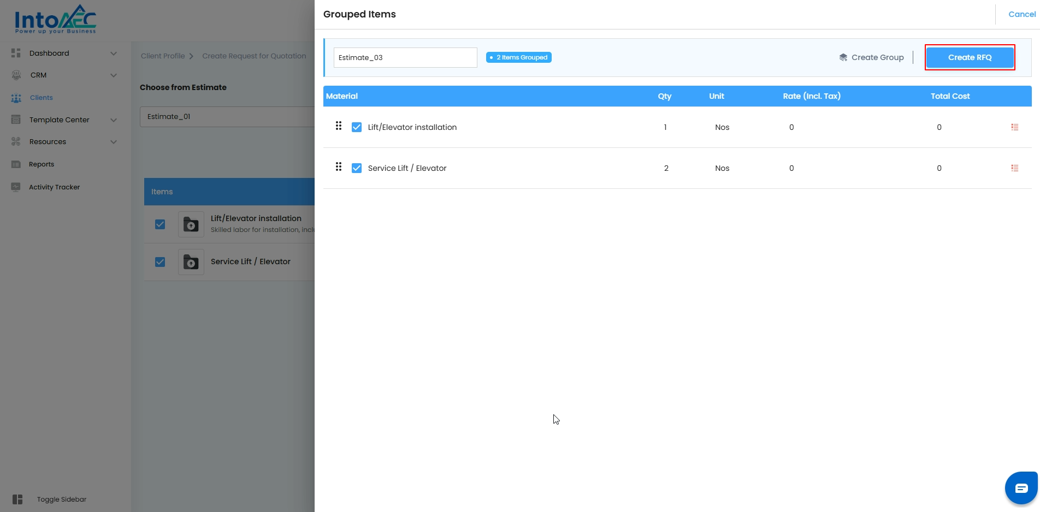Click Create Request for Quotation breadcrumb

(x=254, y=56)
